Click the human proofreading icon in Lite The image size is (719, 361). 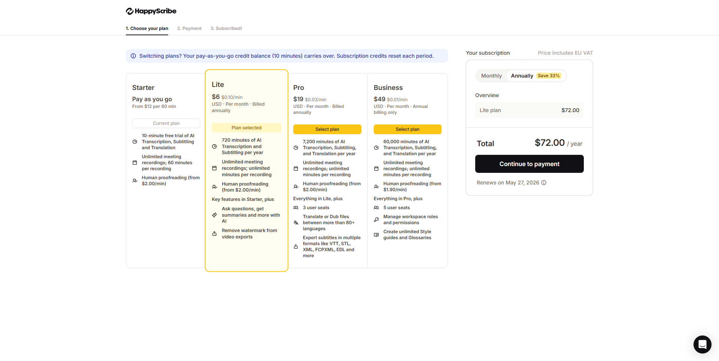[x=215, y=187]
